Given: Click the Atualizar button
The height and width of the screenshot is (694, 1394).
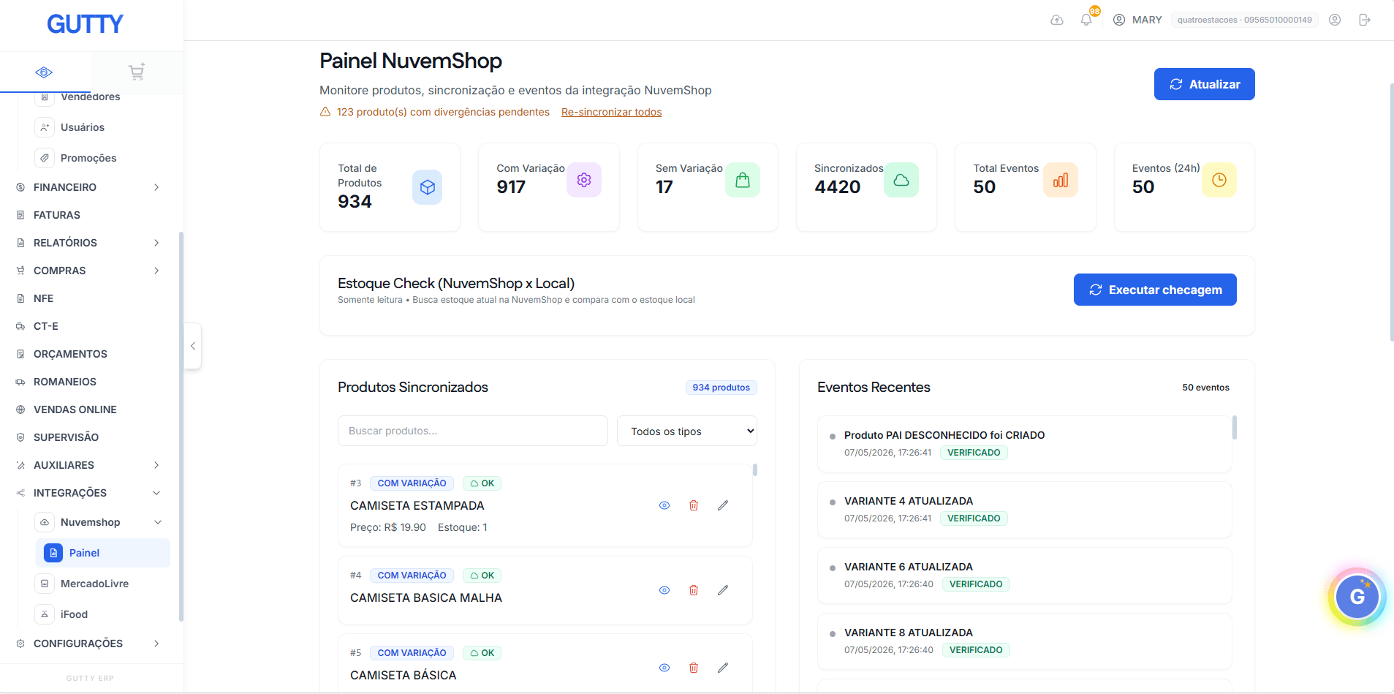Looking at the screenshot, I should tap(1205, 84).
